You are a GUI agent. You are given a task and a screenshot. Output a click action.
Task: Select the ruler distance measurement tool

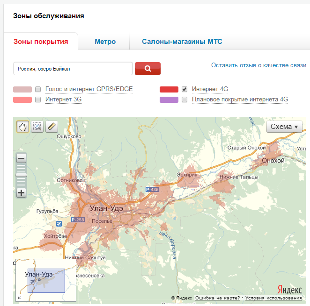pyautogui.click(x=52, y=126)
